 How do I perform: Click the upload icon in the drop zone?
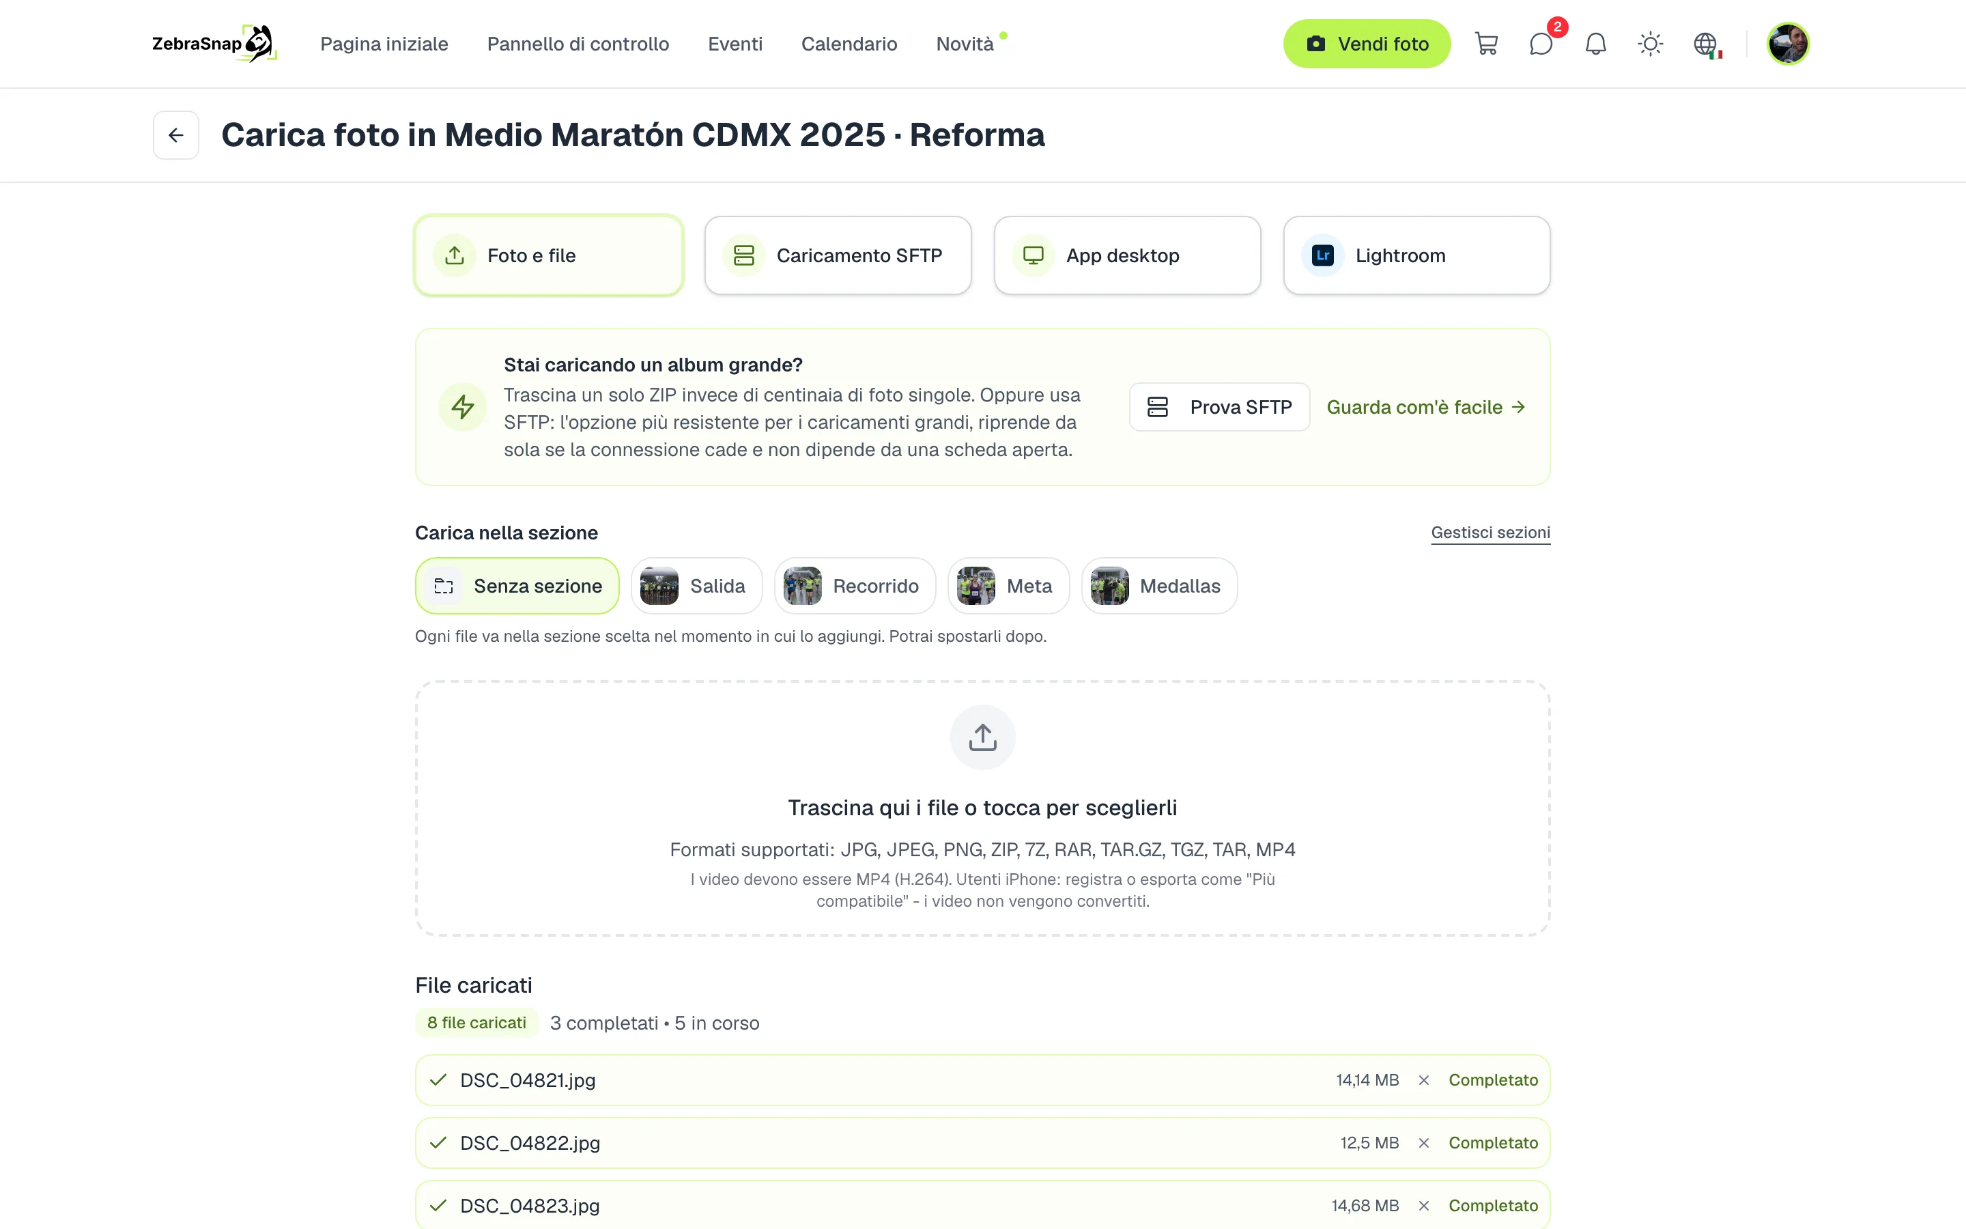click(x=983, y=737)
